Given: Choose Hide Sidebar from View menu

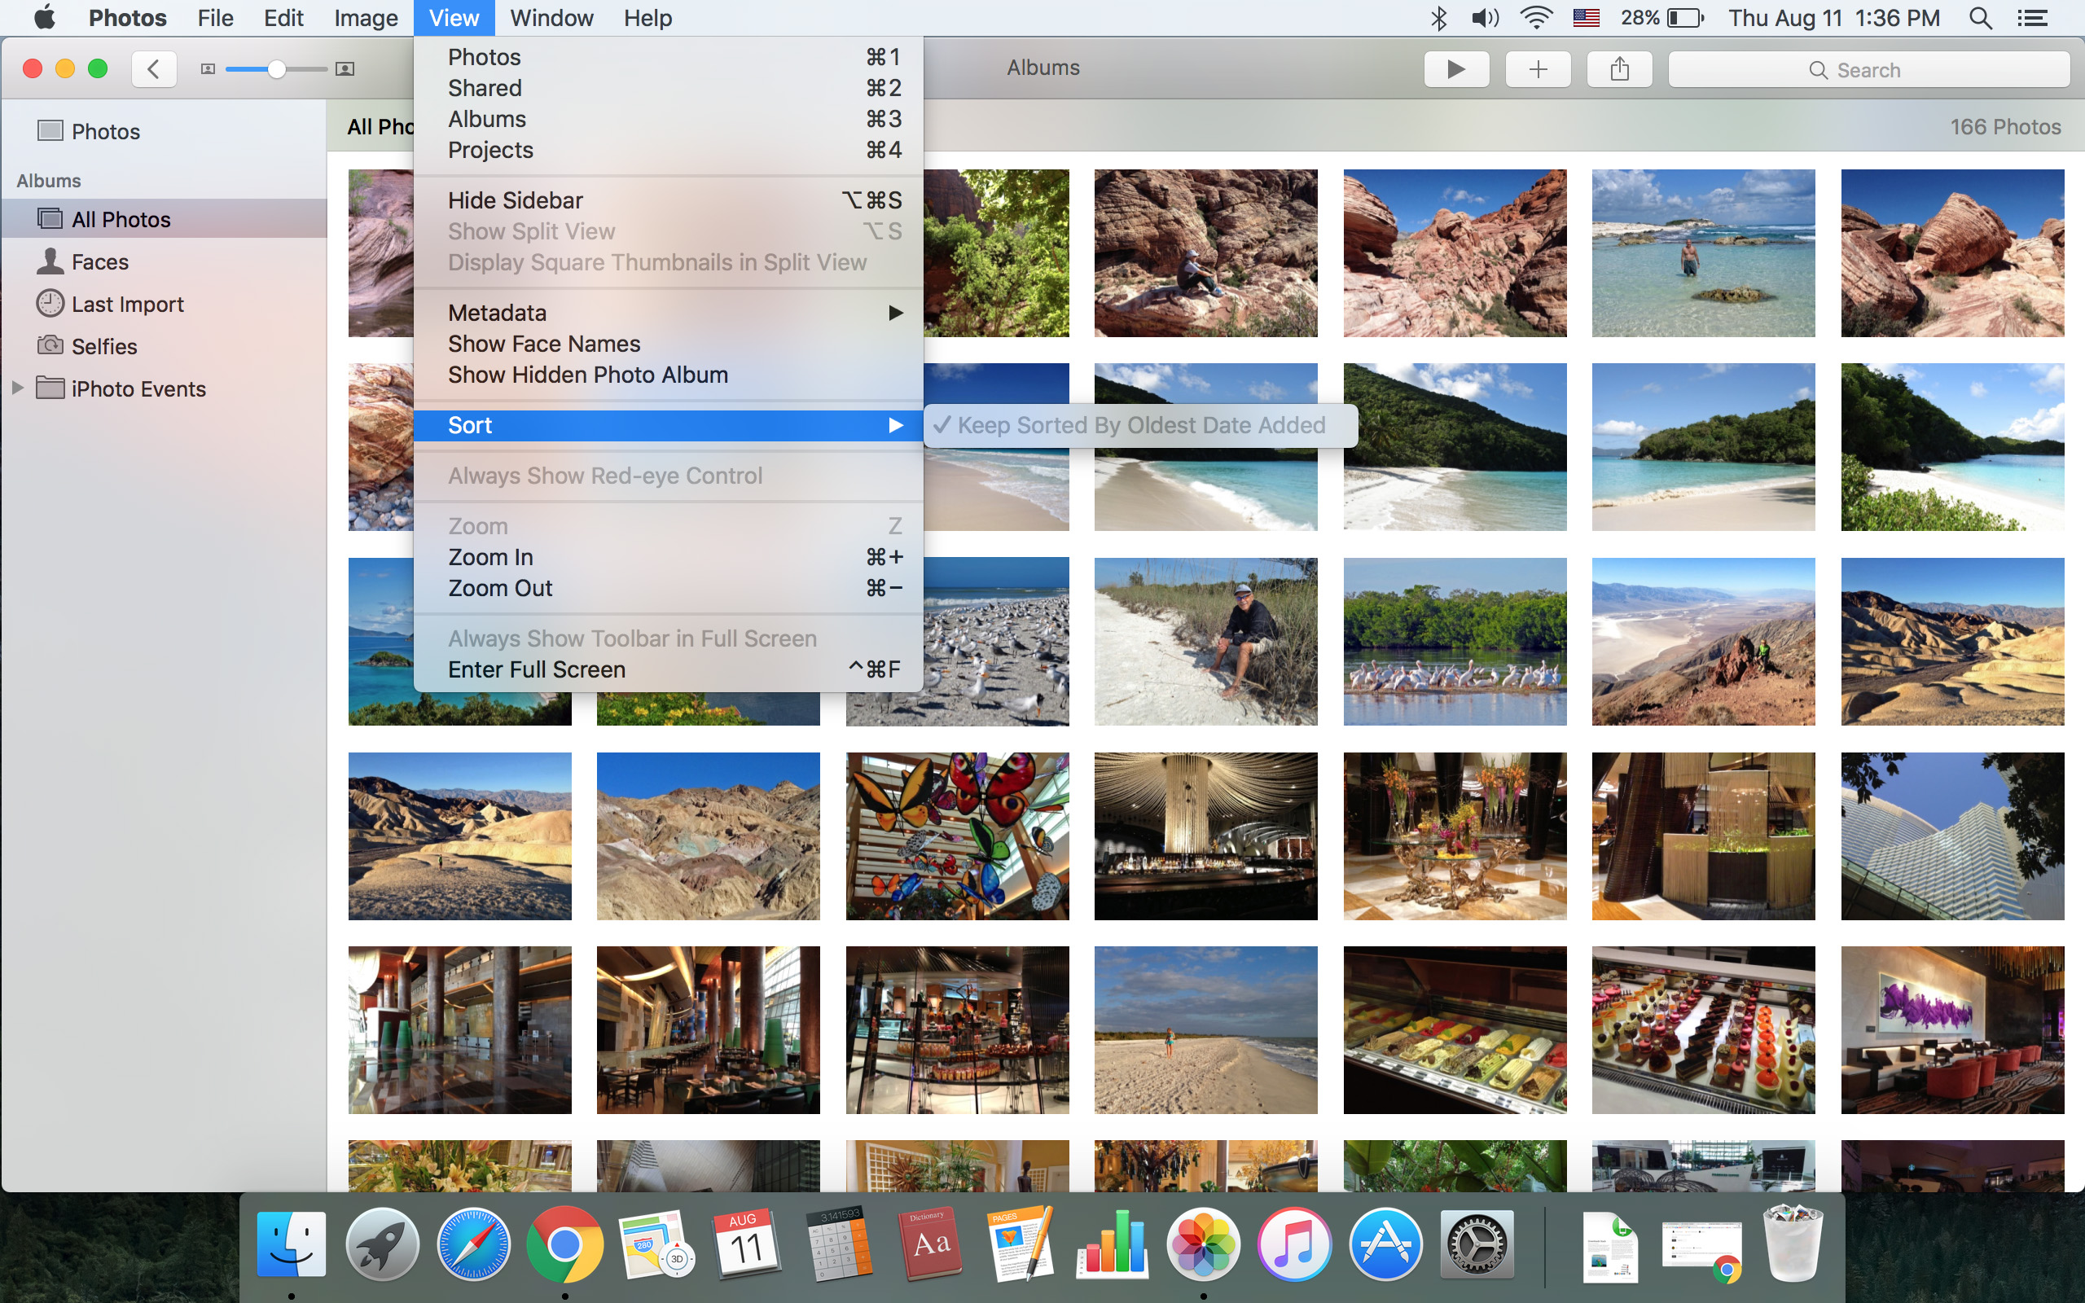Looking at the screenshot, I should click(516, 201).
